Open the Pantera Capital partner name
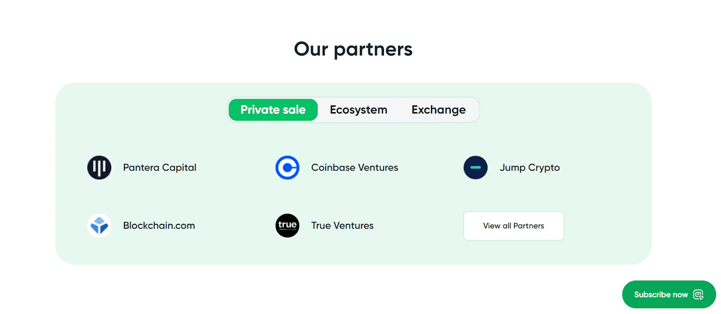 coord(160,168)
